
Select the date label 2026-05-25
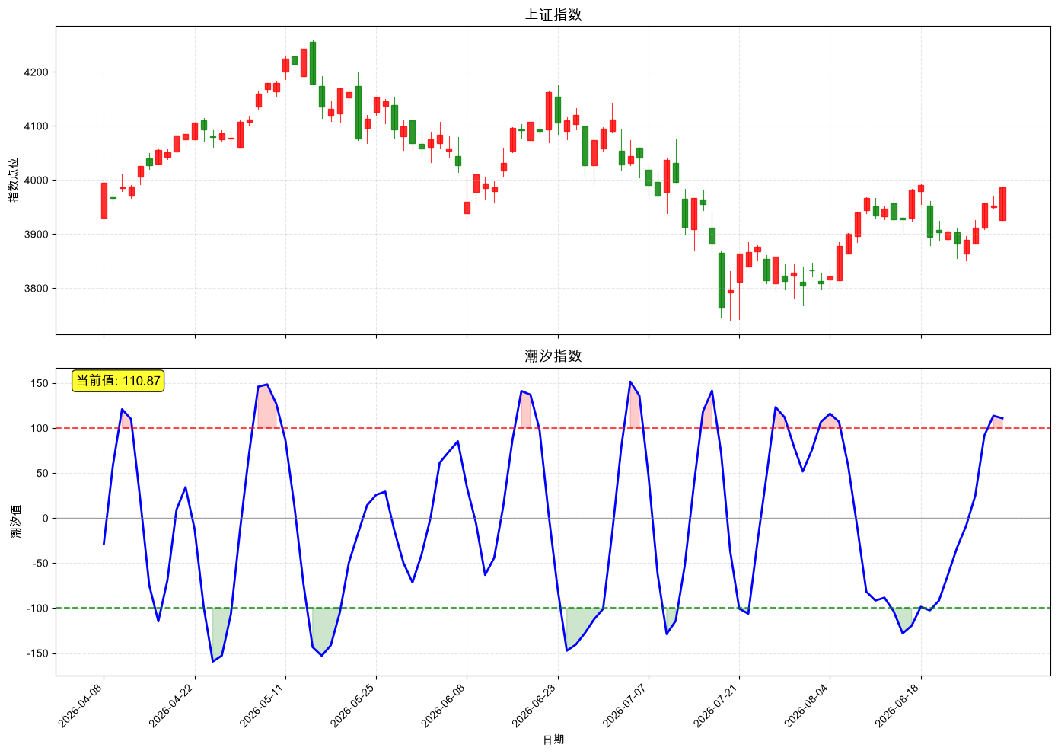click(x=355, y=705)
